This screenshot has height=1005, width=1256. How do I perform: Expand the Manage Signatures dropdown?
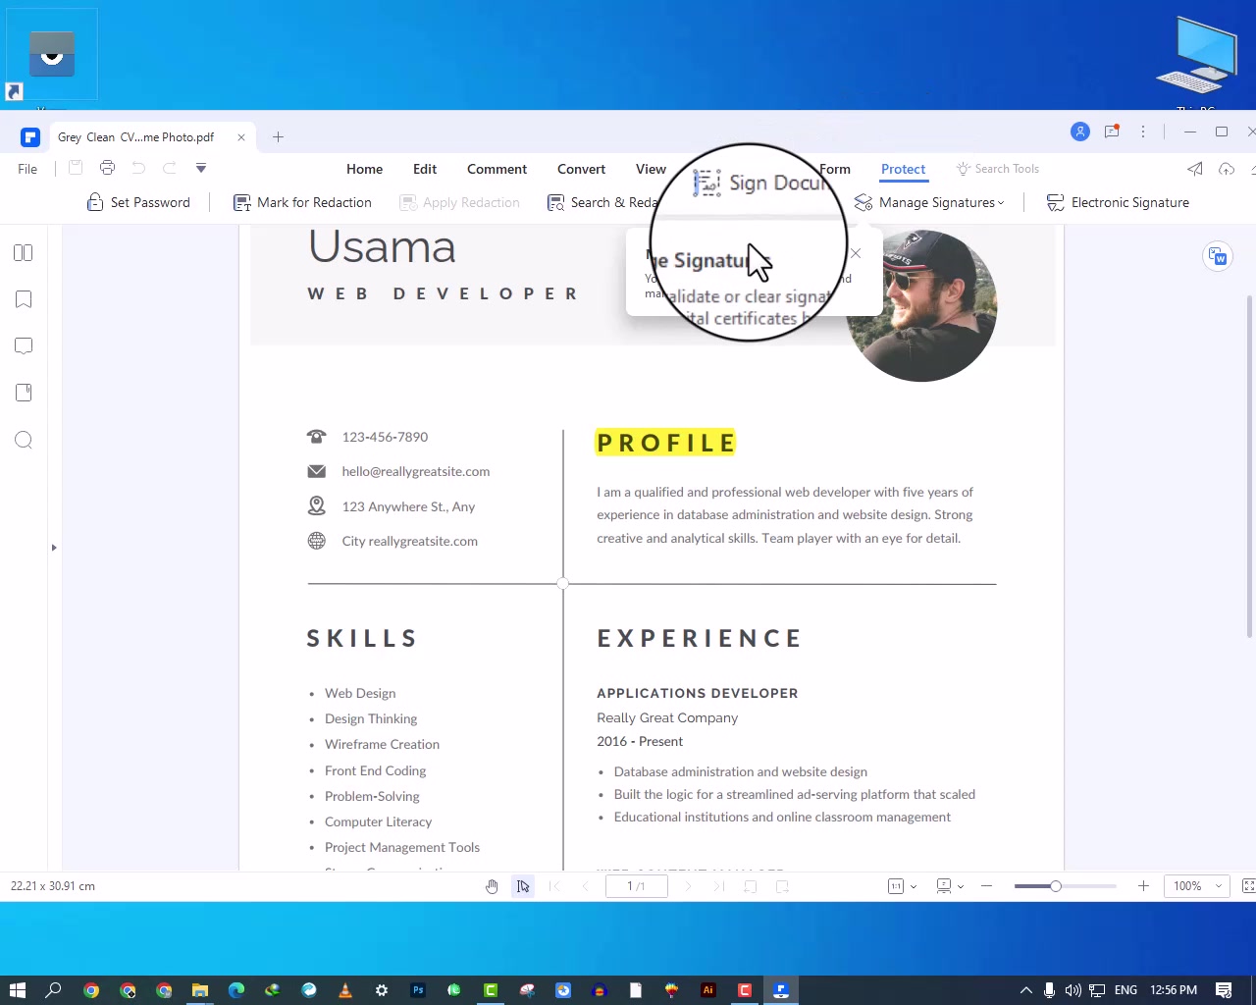[x=929, y=202]
